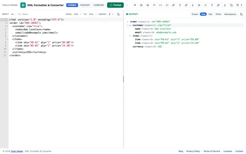The width and height of the screenshot is (246, 154).
Task: Click the sort ascending toolbar icon
Action: point(154,5)
